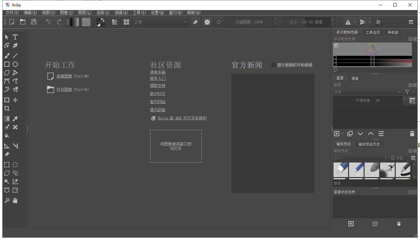Open the add layer type dropdown arrow
This screenshot has height=240, width=420.
click(343, 134)
